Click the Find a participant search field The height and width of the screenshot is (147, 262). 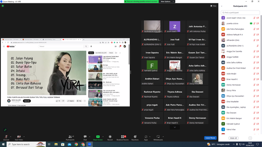pos(240,13)
